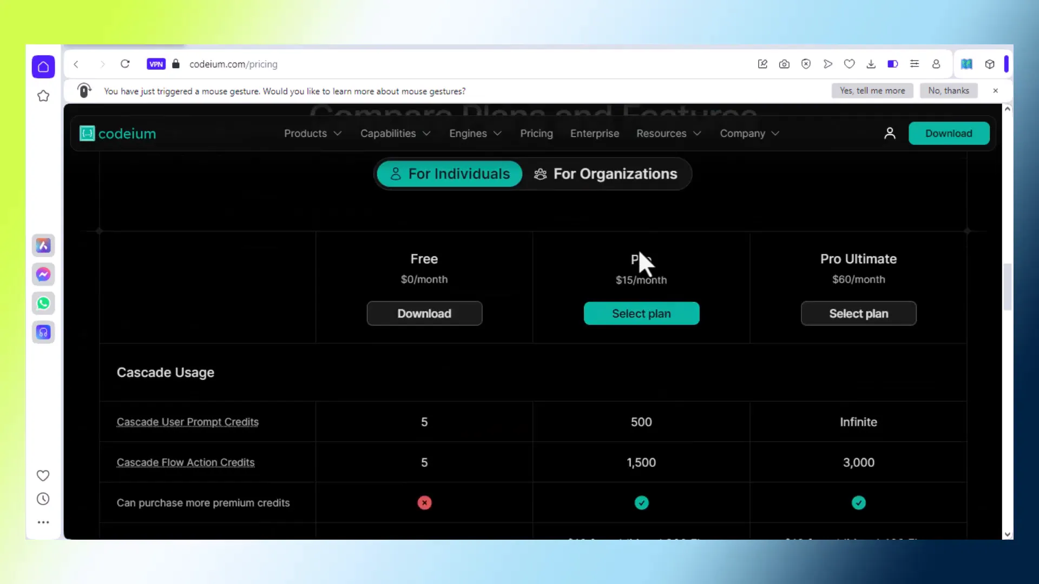The image size is (1039, 584).
Task: Open WhatsApp from the sidebar
Action: pos(43,303)
